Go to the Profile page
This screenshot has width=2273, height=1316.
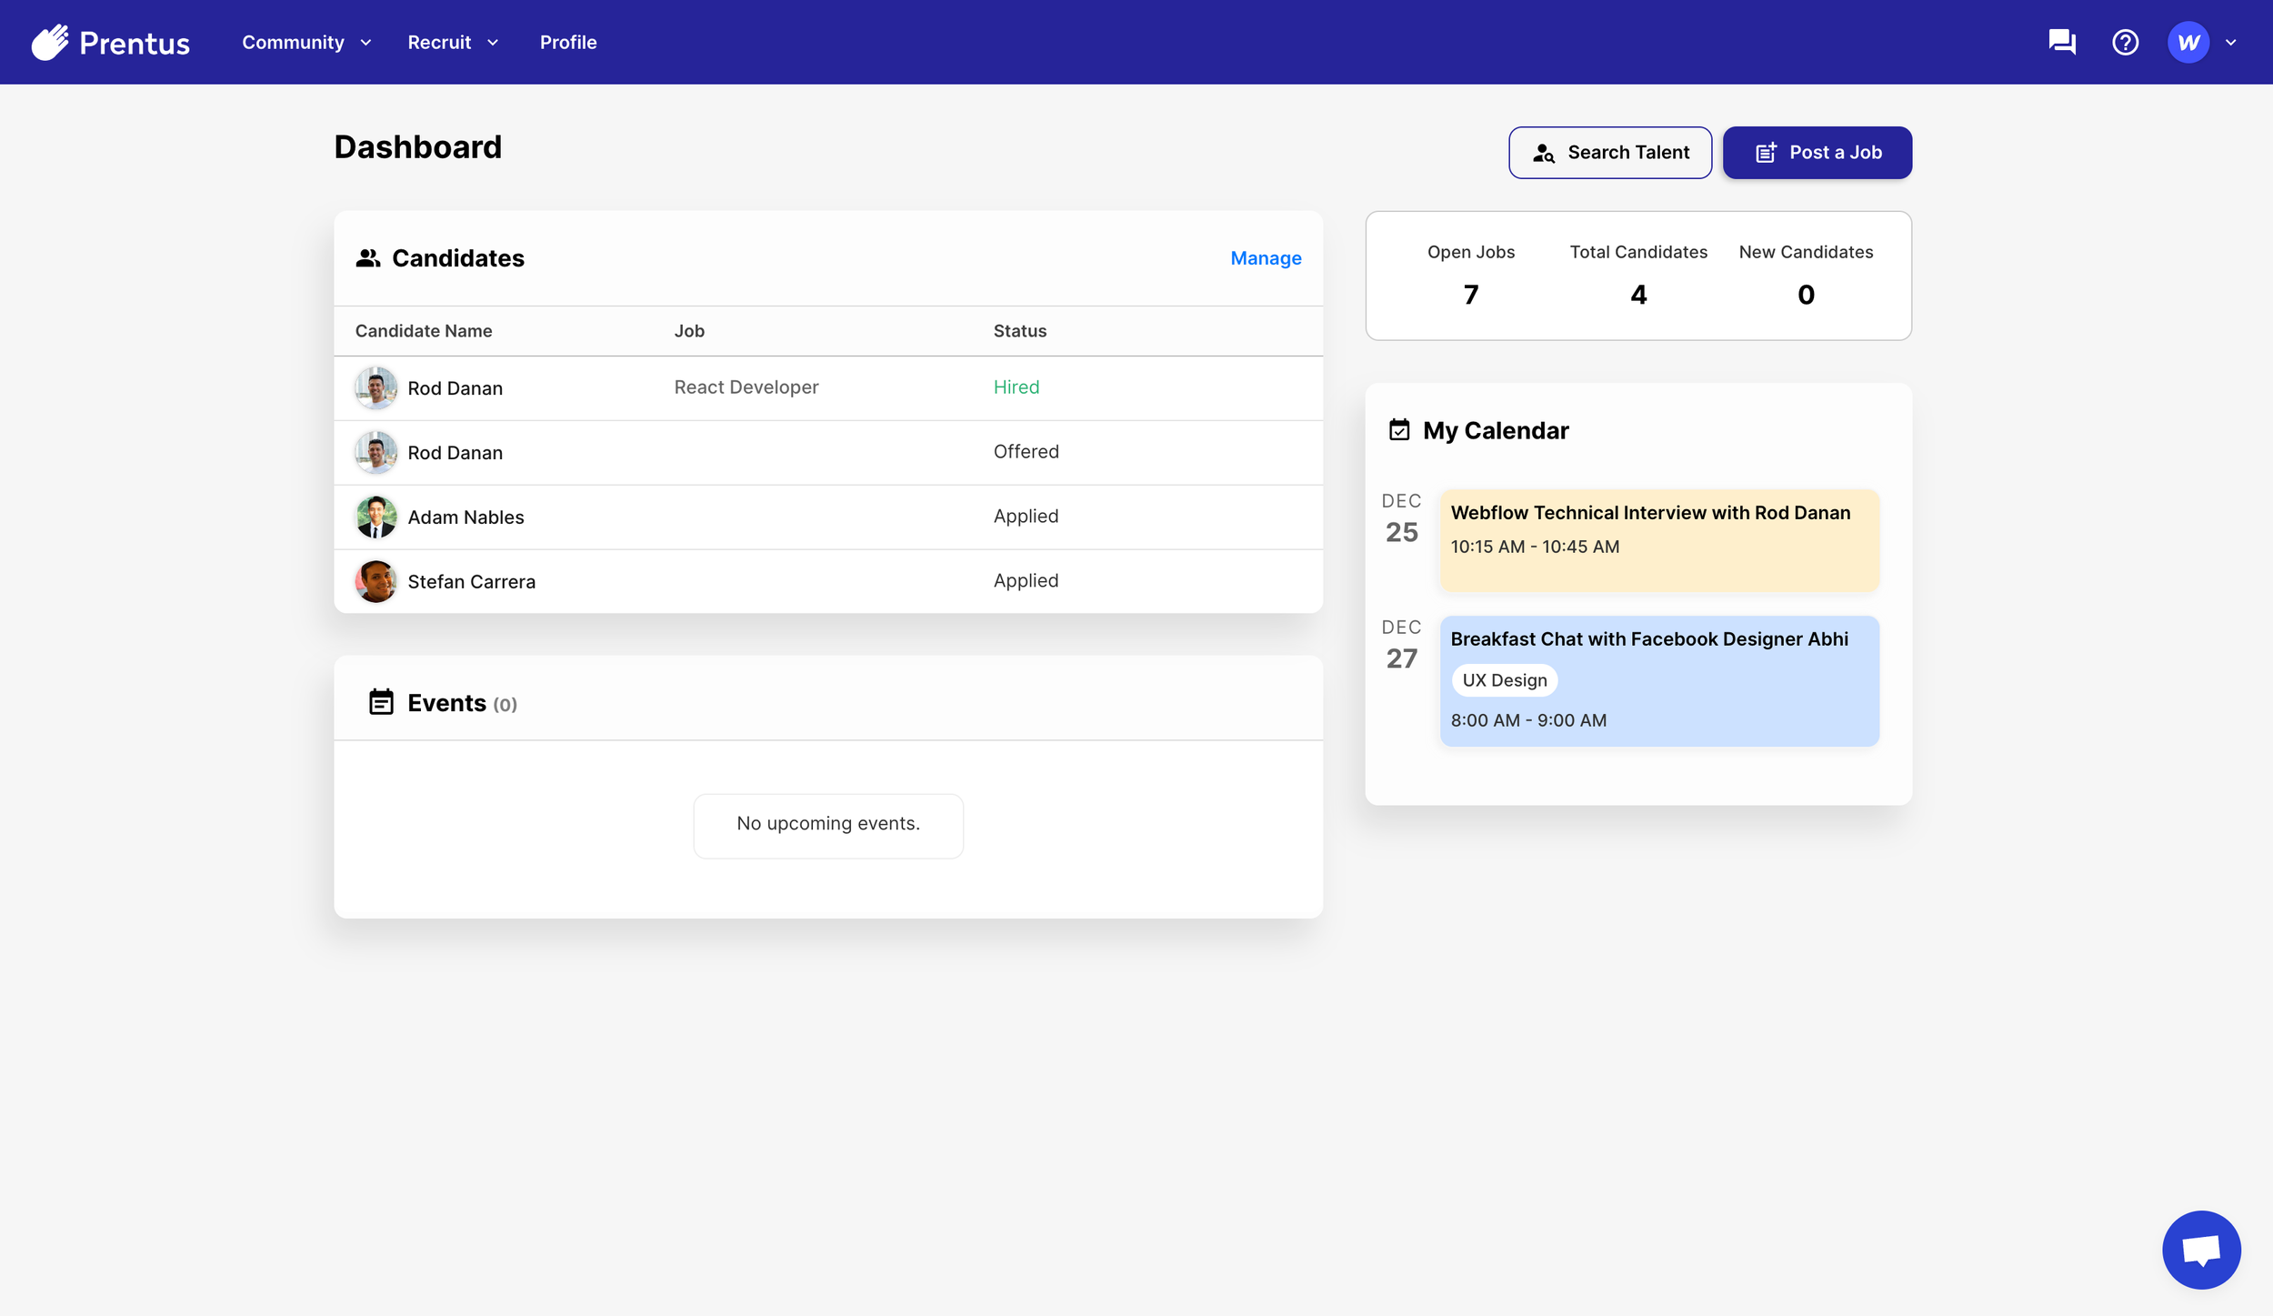click(568, 42)
